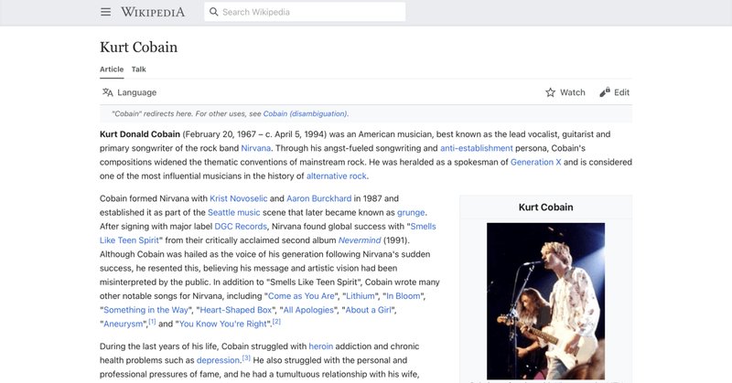Image resolution: width=732 pixels, height=383 pixels.
Task: Open the Article tab
Action: [112, 69]
